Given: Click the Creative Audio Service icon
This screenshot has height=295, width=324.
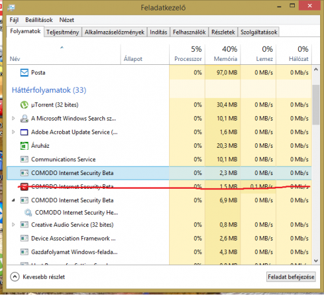Looking at the screenshot, I should 24,225.
